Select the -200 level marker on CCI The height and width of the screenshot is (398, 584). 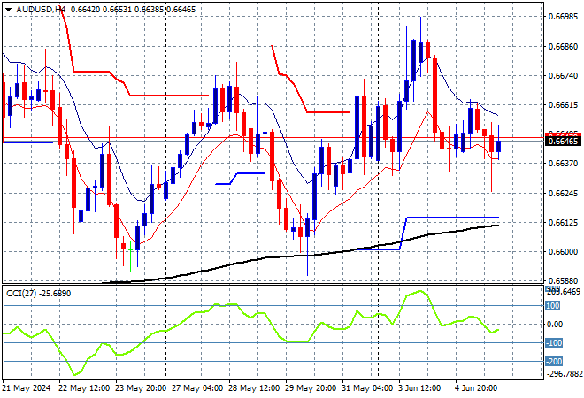[x=554, y=362]
